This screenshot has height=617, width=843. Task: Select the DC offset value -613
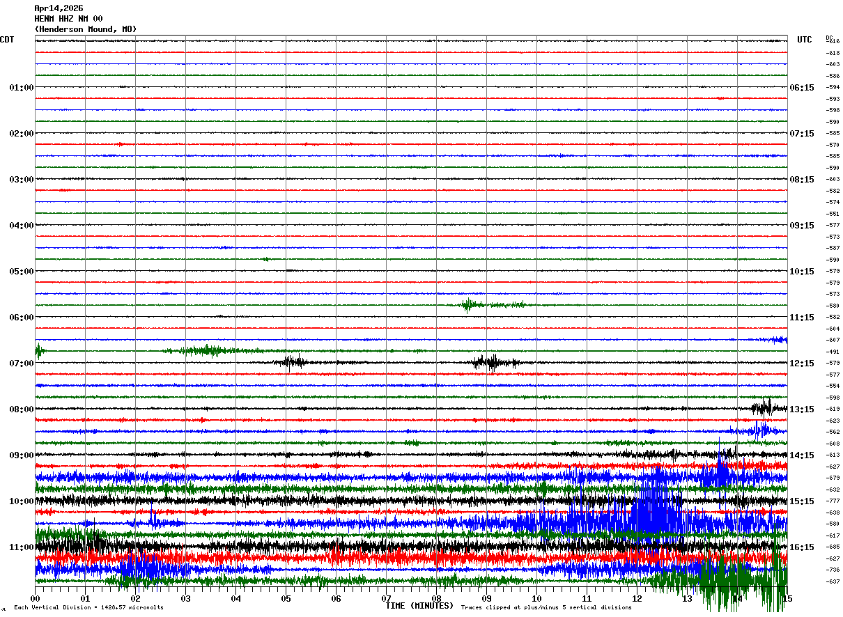click(833, 455)
